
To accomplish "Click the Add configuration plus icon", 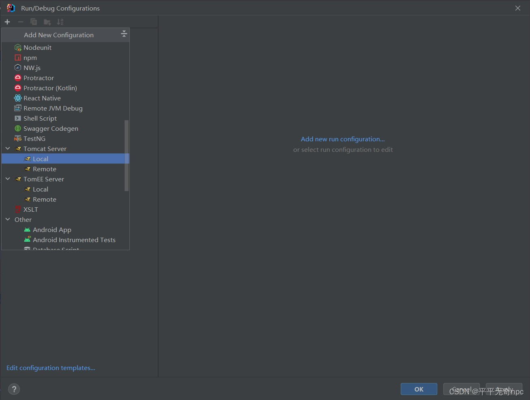I will [x=7, y=22].
